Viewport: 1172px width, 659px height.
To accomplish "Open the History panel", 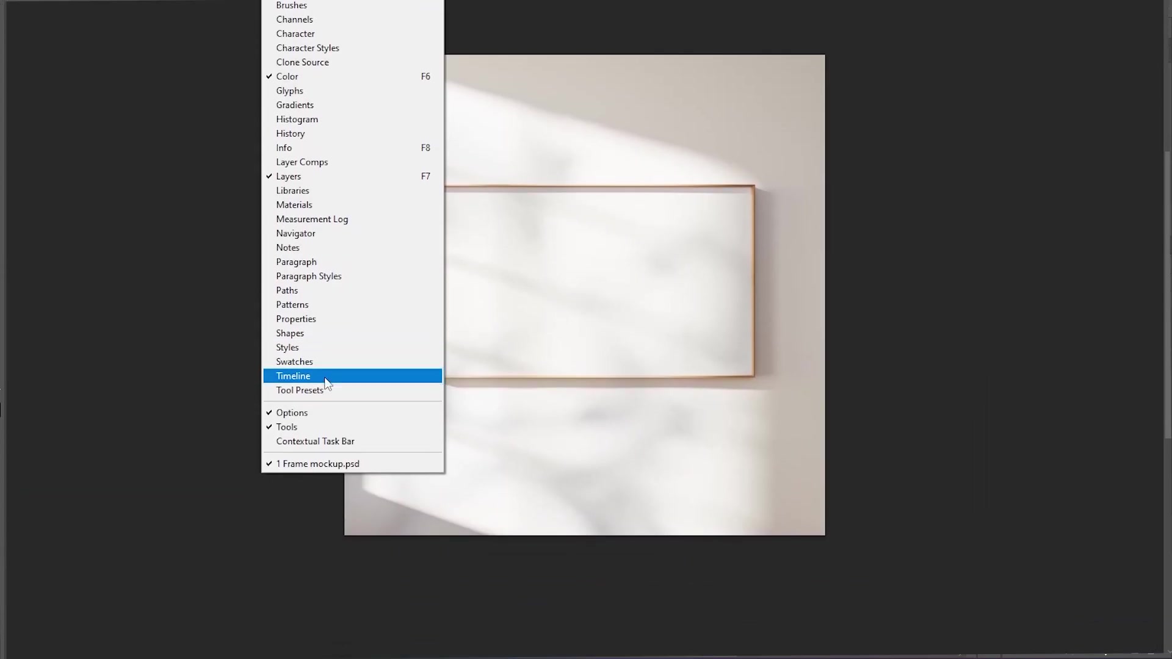I will click(x=290, y=133).
